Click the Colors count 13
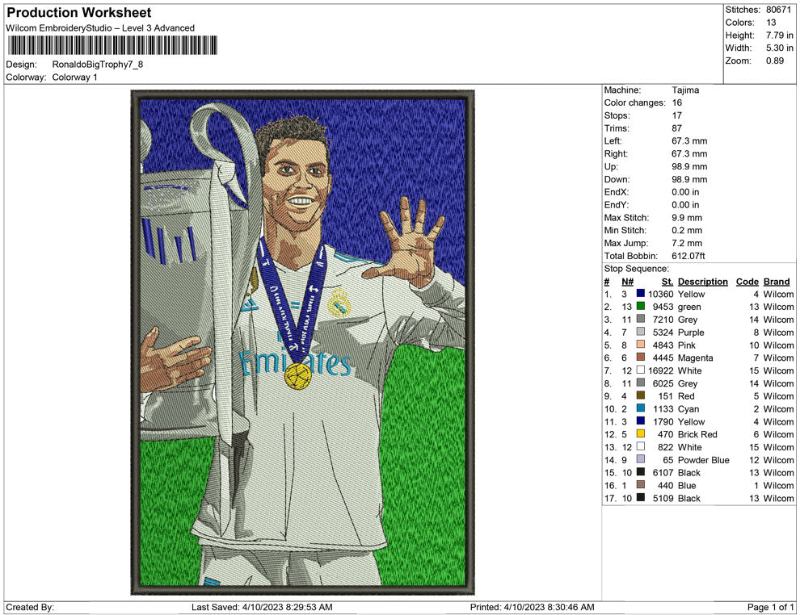Image resolution: width=800 pixels, height=615 pixels. click(x=771, y=23)
